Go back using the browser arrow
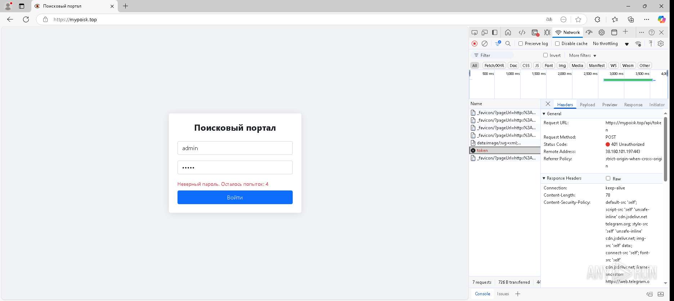Viewport: 674px width, 301px height. pos(10,19)
